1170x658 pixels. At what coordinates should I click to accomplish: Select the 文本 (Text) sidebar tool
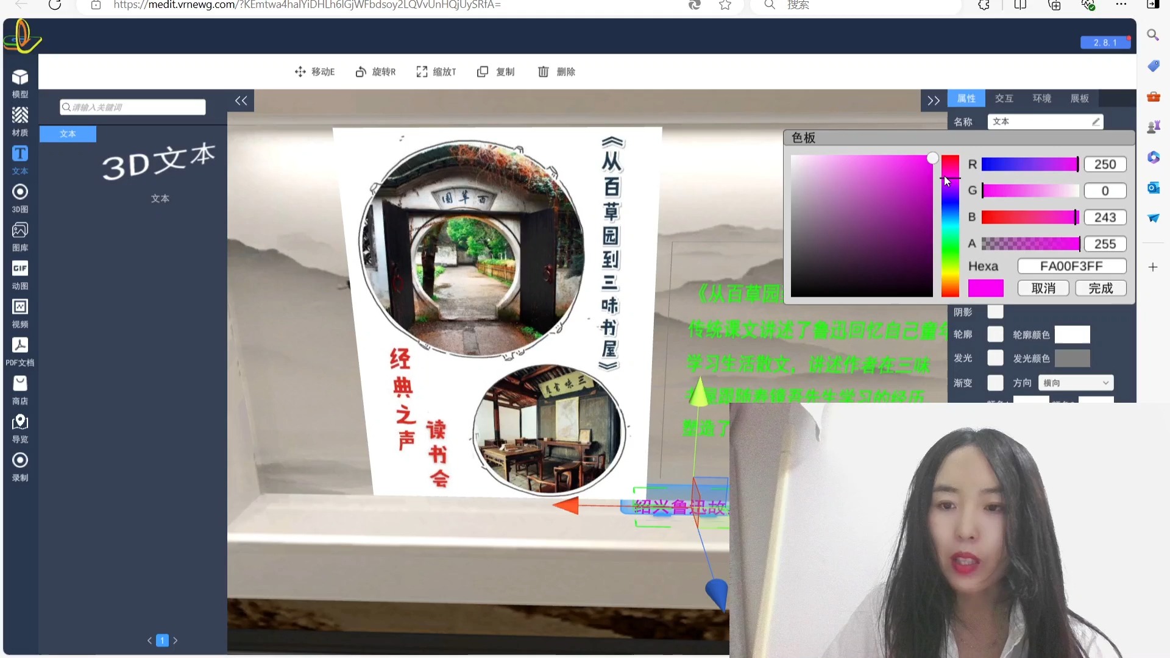[x=20, y=160]
